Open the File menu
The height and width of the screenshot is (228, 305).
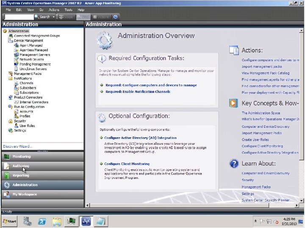pos(8,10)
